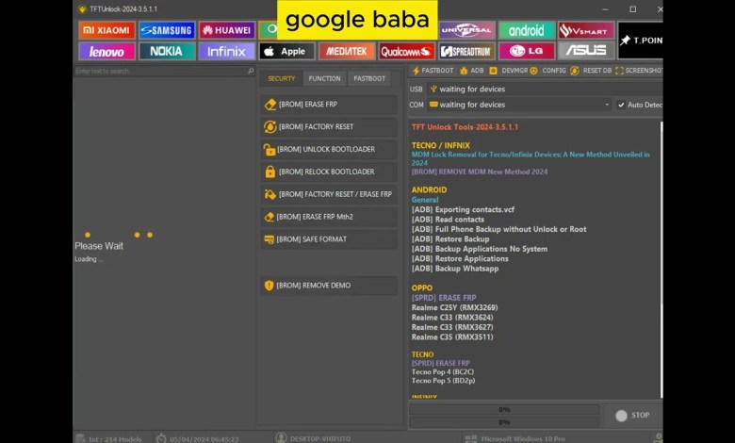This screenshot has height=443, width=735.
Task: Click the STOP button
Action: tap(633, 416)
